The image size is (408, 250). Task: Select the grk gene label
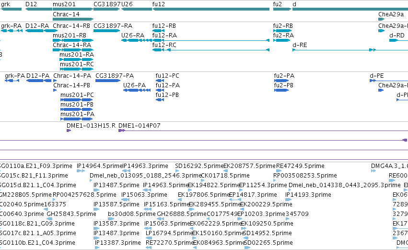[x=5, y=4]
